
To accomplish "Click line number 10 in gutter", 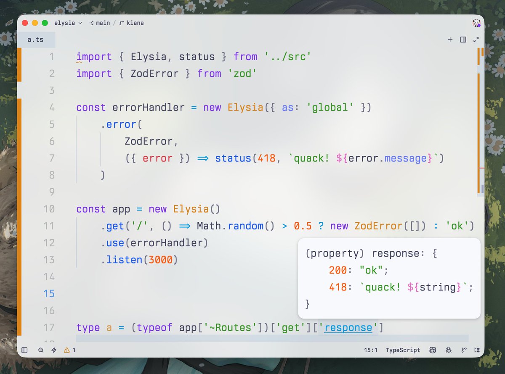I will (x=49, y=209).
